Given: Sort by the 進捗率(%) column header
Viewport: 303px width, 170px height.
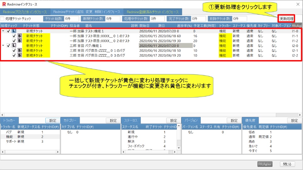Looking at the screenshot, I should click(x=184, y=26).
